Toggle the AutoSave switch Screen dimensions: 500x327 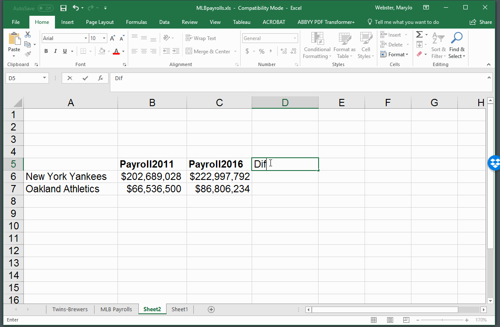point(45,8)
